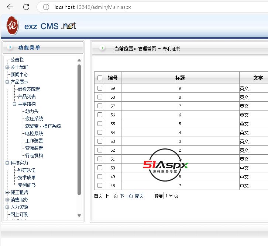Click the browser address bar URL
The height and width of the screenshot is (246, 268).
tap(92, 7)
